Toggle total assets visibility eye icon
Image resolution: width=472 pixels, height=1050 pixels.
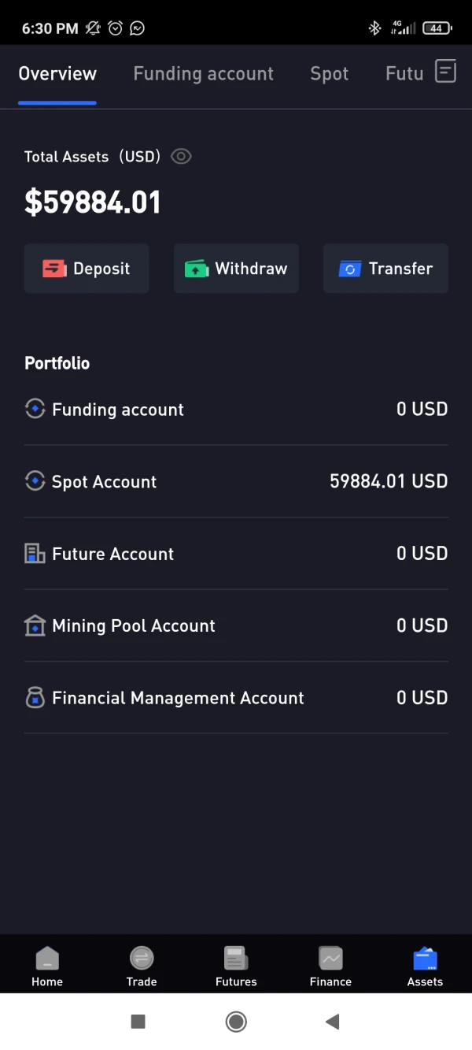(181, 156)
